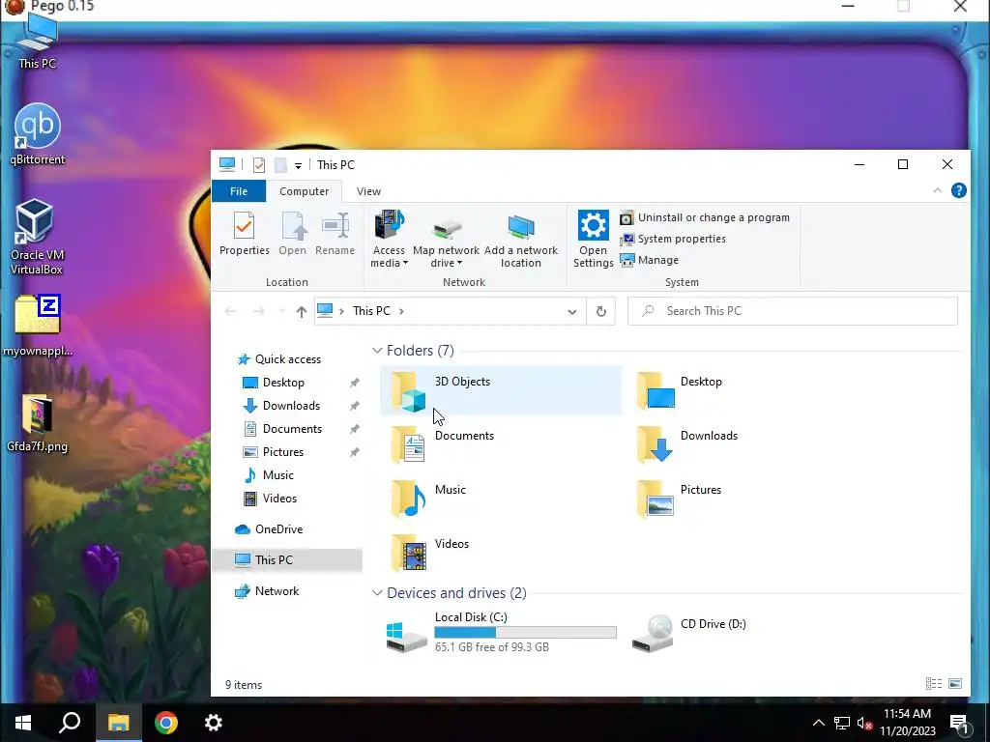Open the taskbar clock showing 11:54 AM

[x=907, y=723]
